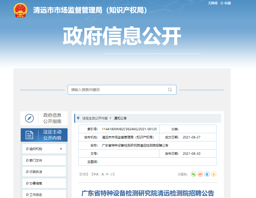Click the small icon before 办事指南
This screenshot has height=198, width=256.
[x=27, y=183]
